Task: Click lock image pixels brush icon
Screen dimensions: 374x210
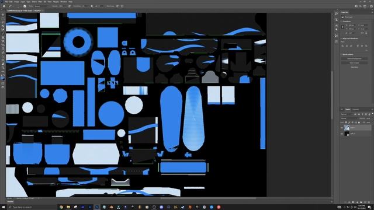Action: (x=349, y=123)
